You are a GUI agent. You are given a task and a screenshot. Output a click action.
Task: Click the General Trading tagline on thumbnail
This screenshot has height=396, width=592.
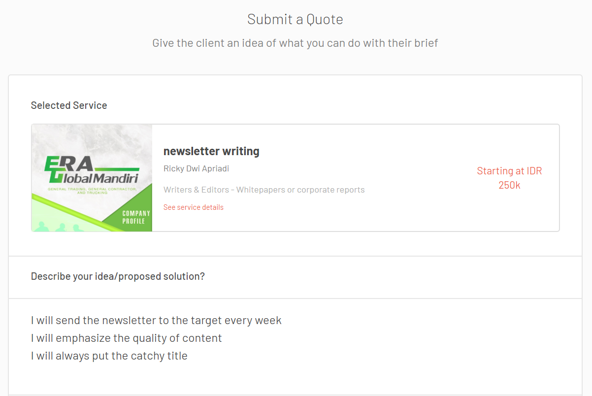click(x=92, y=190)
